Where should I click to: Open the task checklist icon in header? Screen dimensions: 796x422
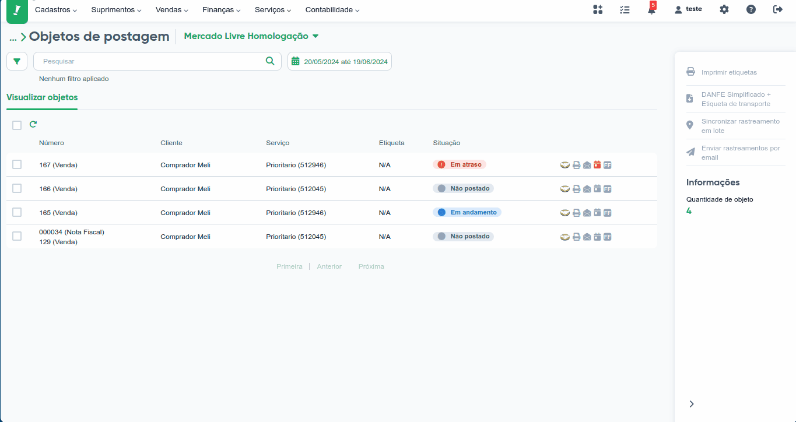625,9
